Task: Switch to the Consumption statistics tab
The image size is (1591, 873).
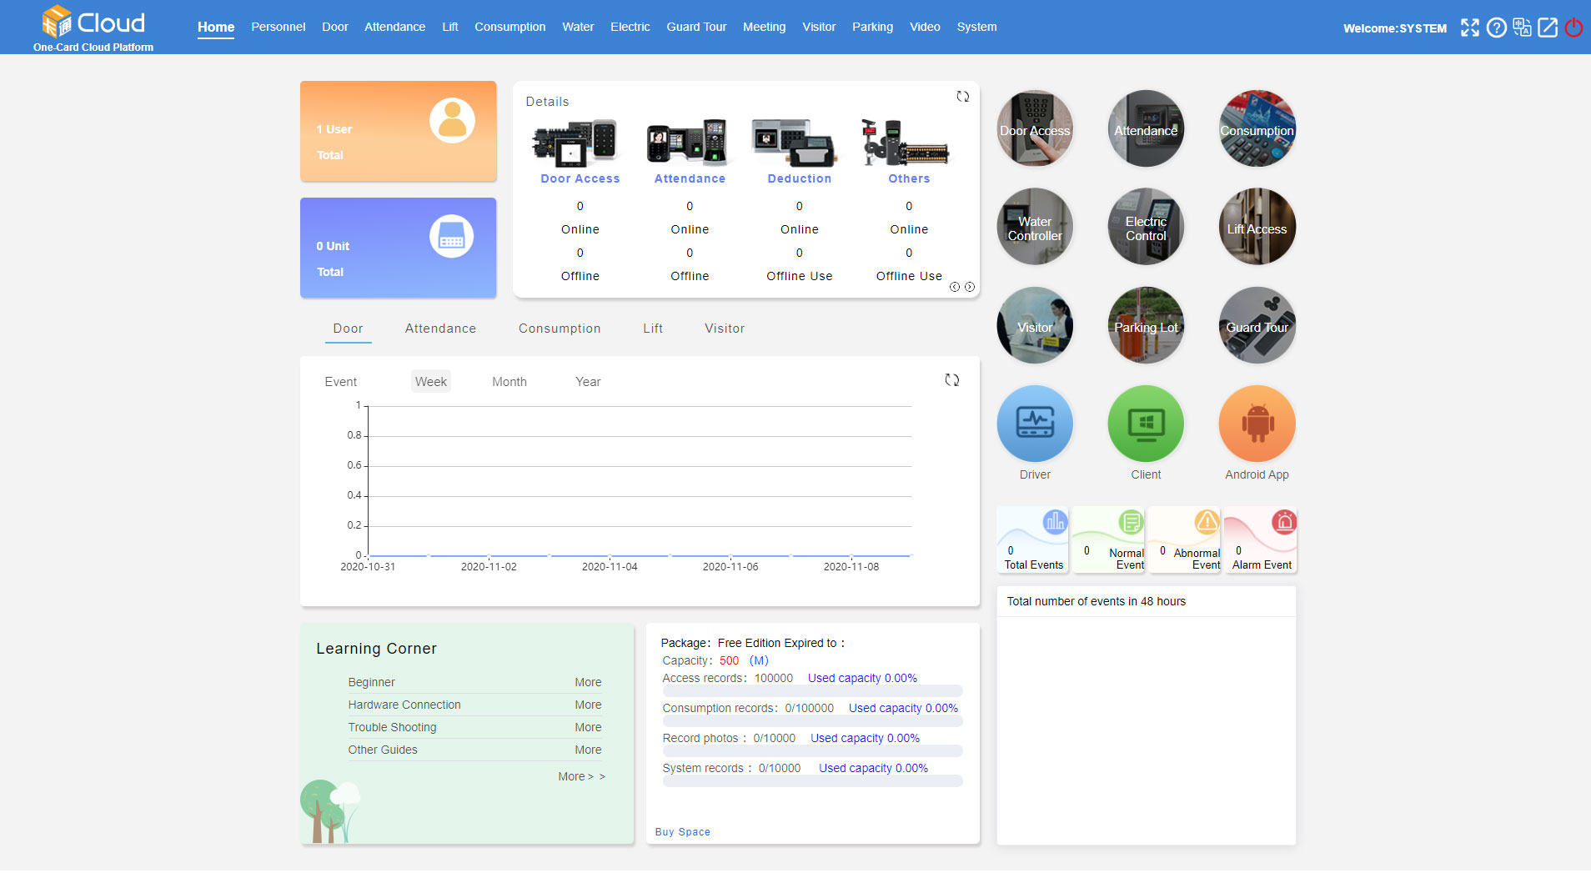Action: coord(559,329)
